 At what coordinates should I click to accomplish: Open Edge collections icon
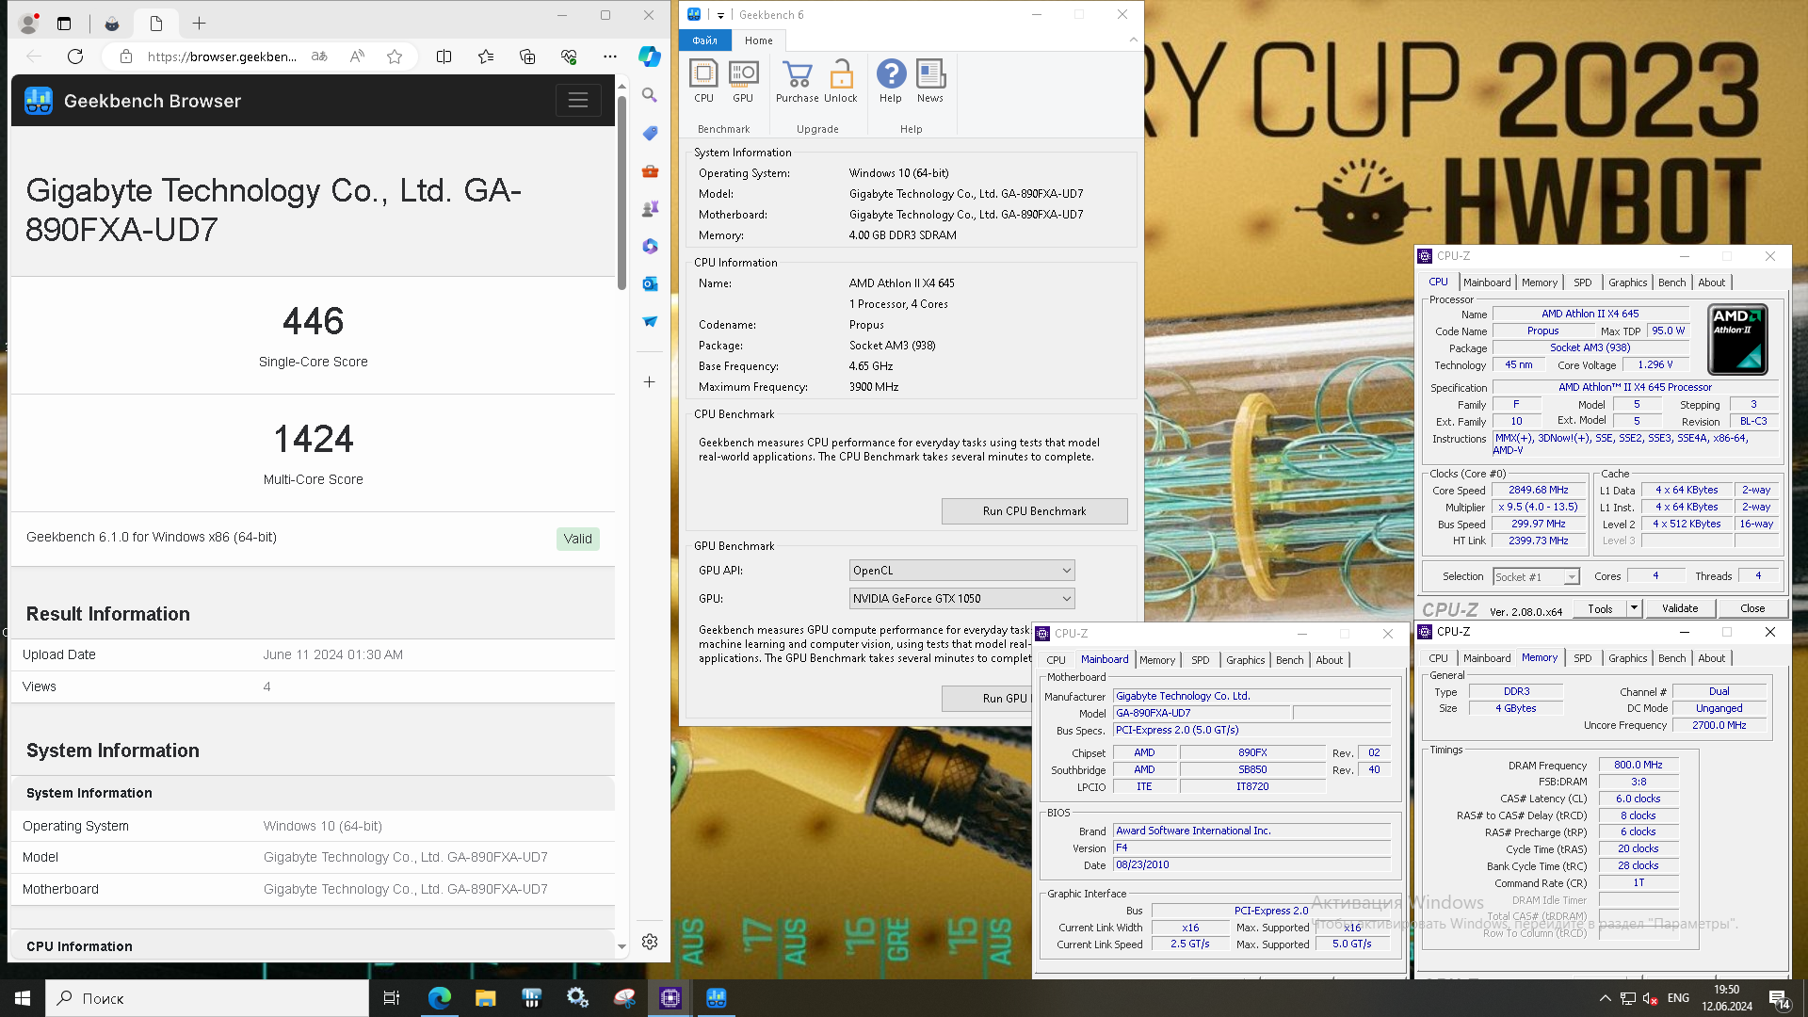tap(527, 56)
